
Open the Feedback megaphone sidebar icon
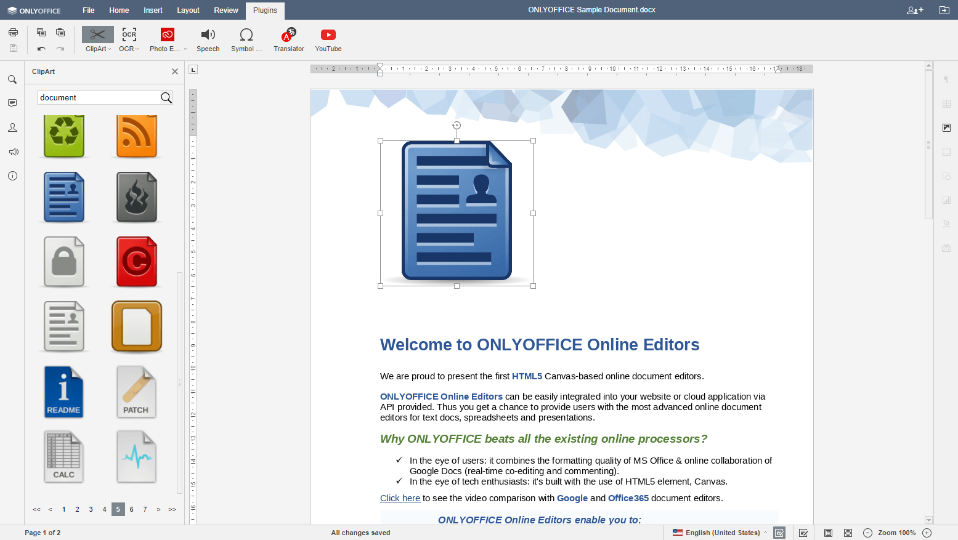(x=12, y=151)
